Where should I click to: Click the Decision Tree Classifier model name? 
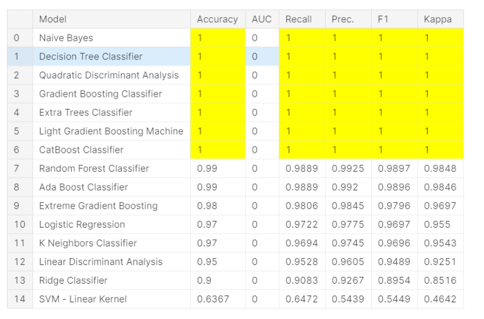[x=91, y=57]
